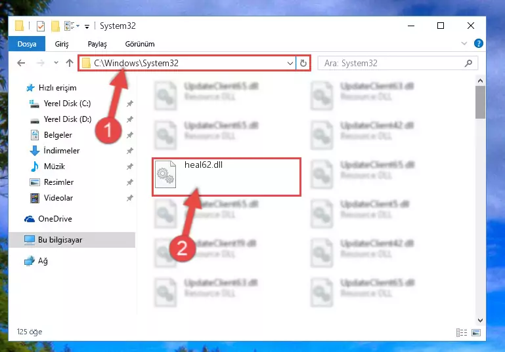Click the pin icon beside Videolar
505x352 pixels.
tap(129, 198)
